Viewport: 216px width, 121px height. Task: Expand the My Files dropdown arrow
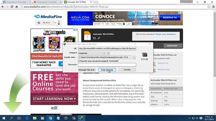pos(55,23)
